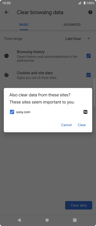Tap the Android back navigation triangle
Screen dimensions: 96x226
tap(19, 220)
